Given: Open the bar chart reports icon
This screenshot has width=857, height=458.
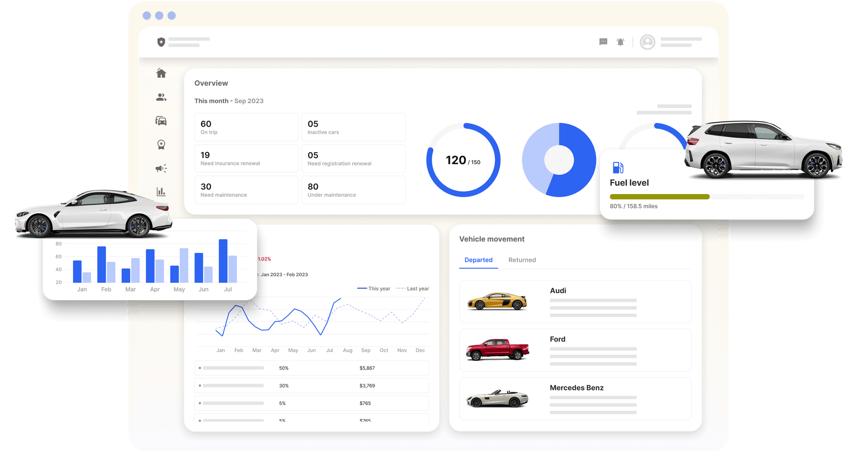Looking at the screenshot, I should pos(161,192).
